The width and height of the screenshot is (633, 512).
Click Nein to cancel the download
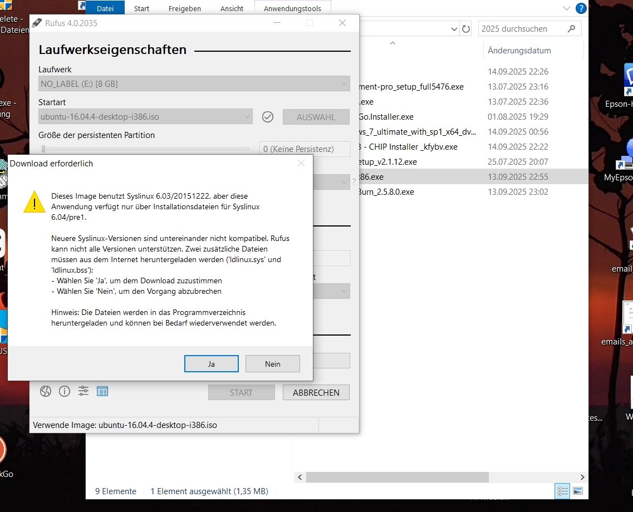273,364
